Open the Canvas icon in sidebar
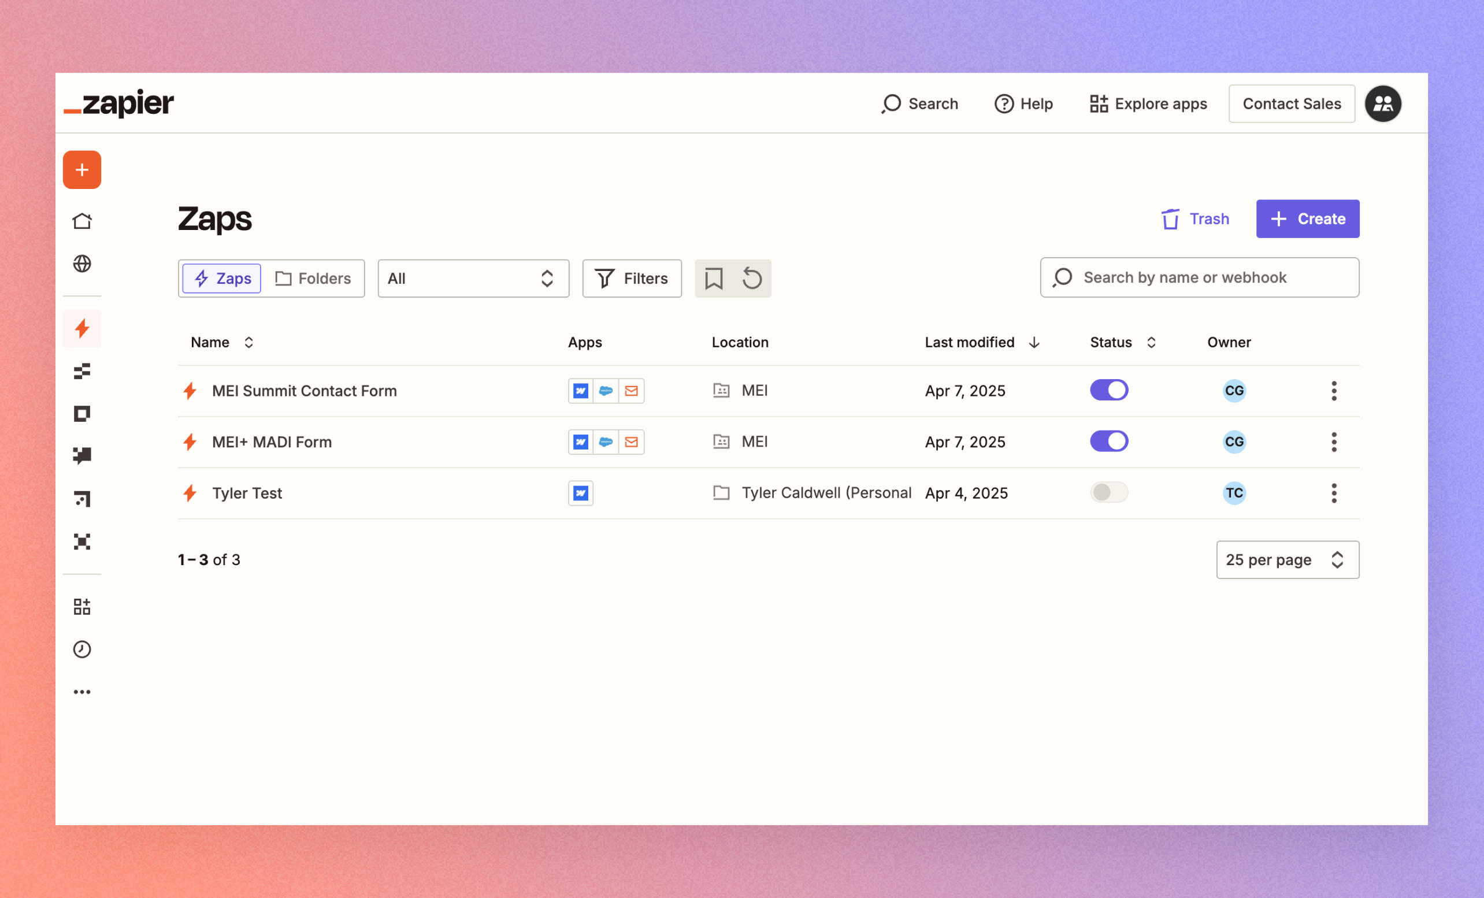This screenshot has width=1484, height=898. point(82,499)
